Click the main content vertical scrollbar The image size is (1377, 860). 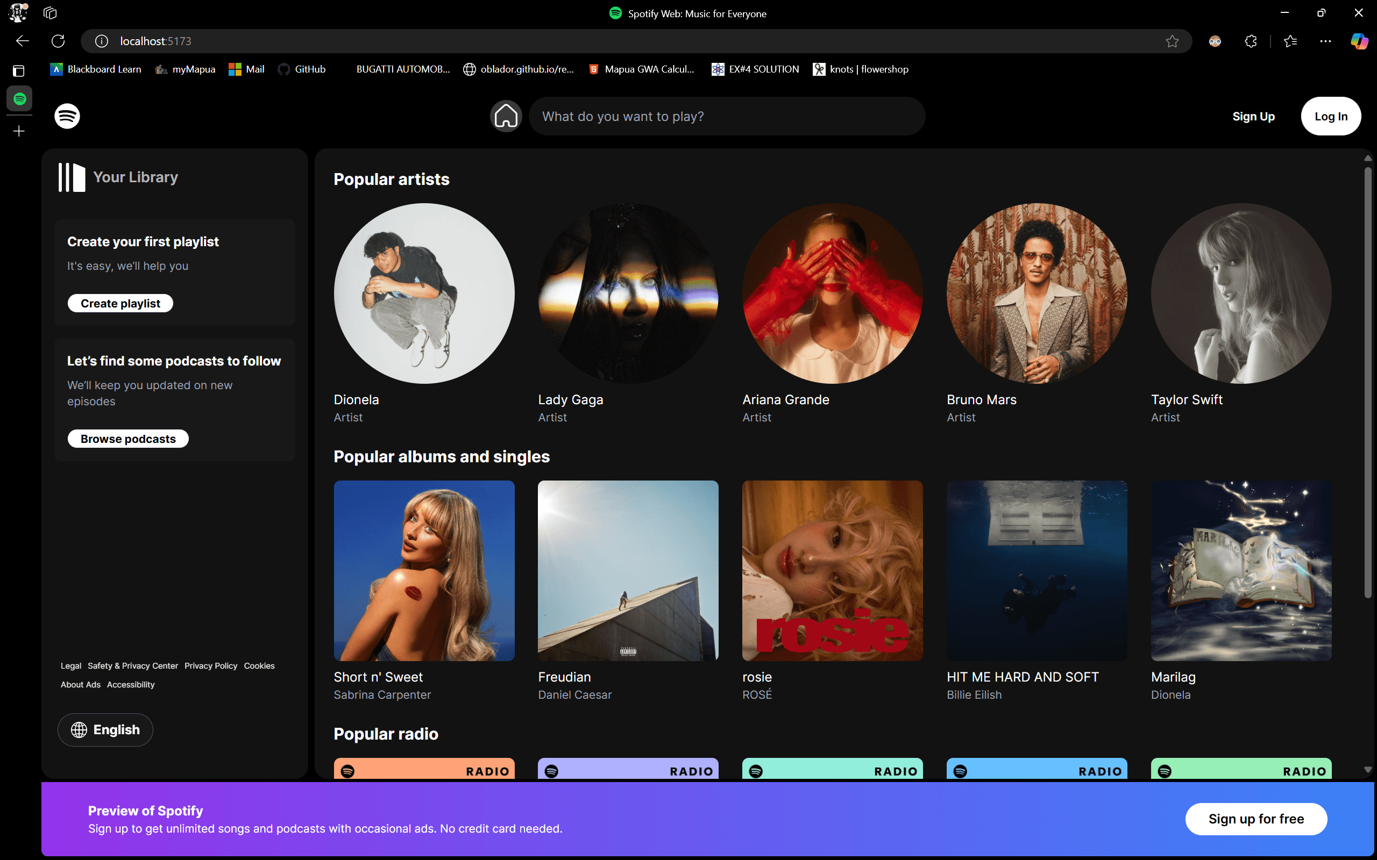(x=1368, y=383)
